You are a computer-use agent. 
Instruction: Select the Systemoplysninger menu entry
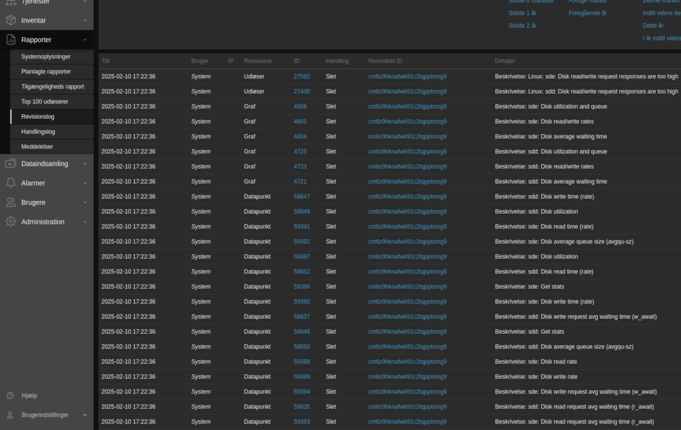(47, 56)
